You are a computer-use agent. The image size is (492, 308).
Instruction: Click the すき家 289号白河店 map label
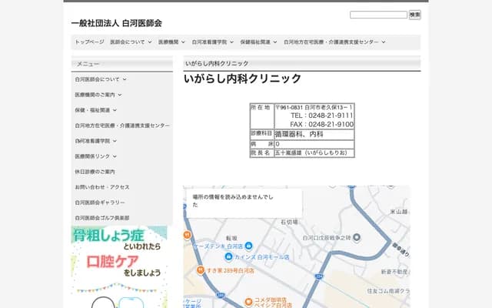[230, 270]
